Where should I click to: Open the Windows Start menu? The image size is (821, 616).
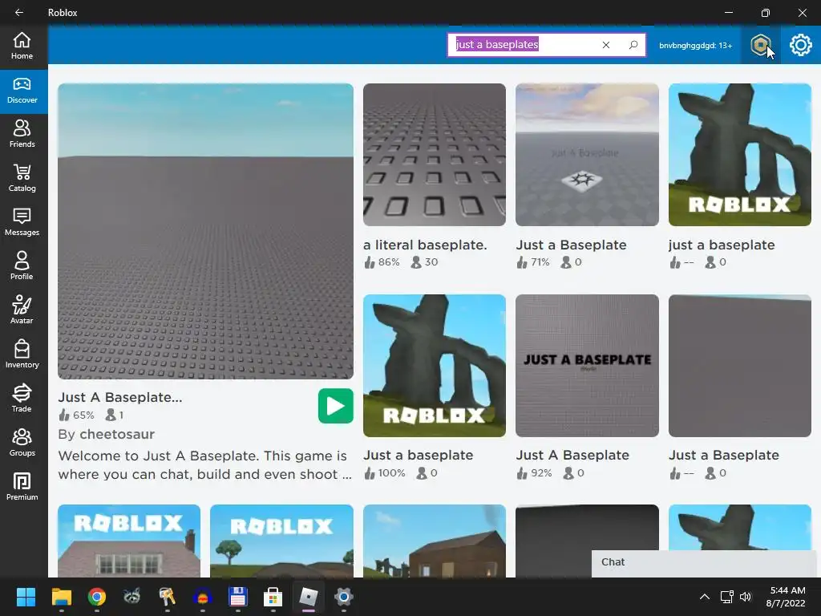click(x=26, y=597)
